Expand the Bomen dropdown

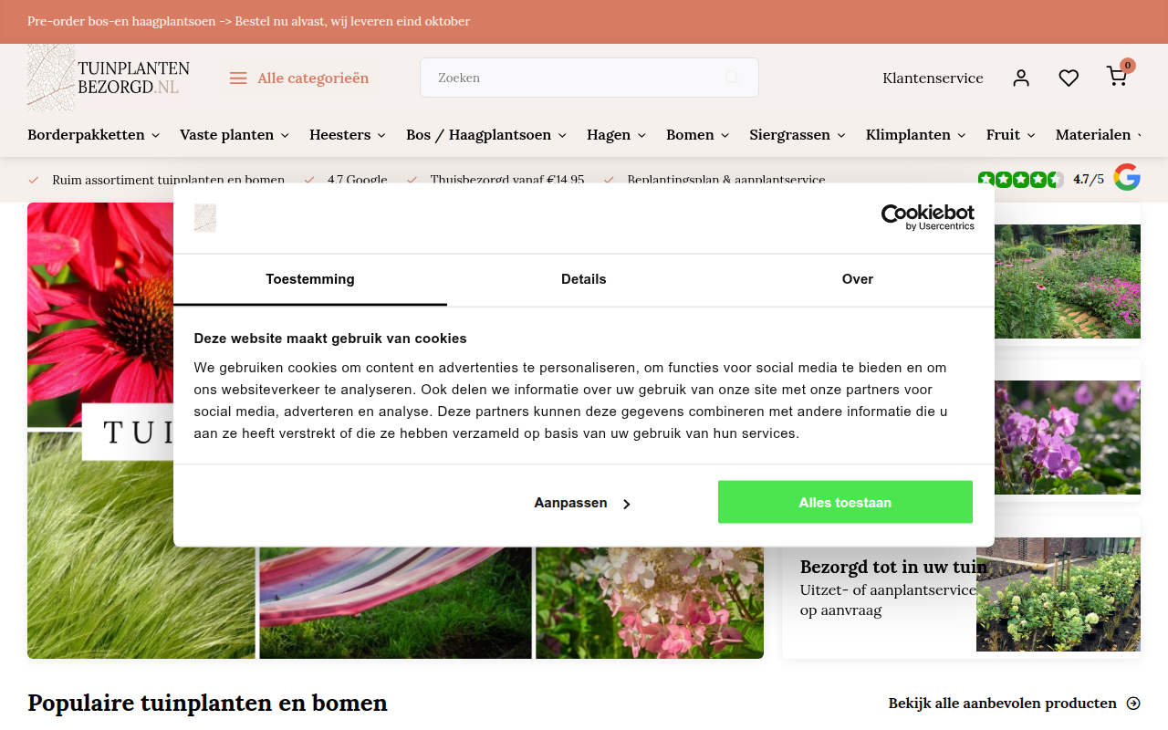click(x=698, y=135)
